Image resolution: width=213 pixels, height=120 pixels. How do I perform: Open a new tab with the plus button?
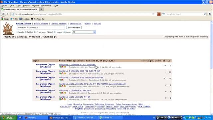[x=41, y=9]
